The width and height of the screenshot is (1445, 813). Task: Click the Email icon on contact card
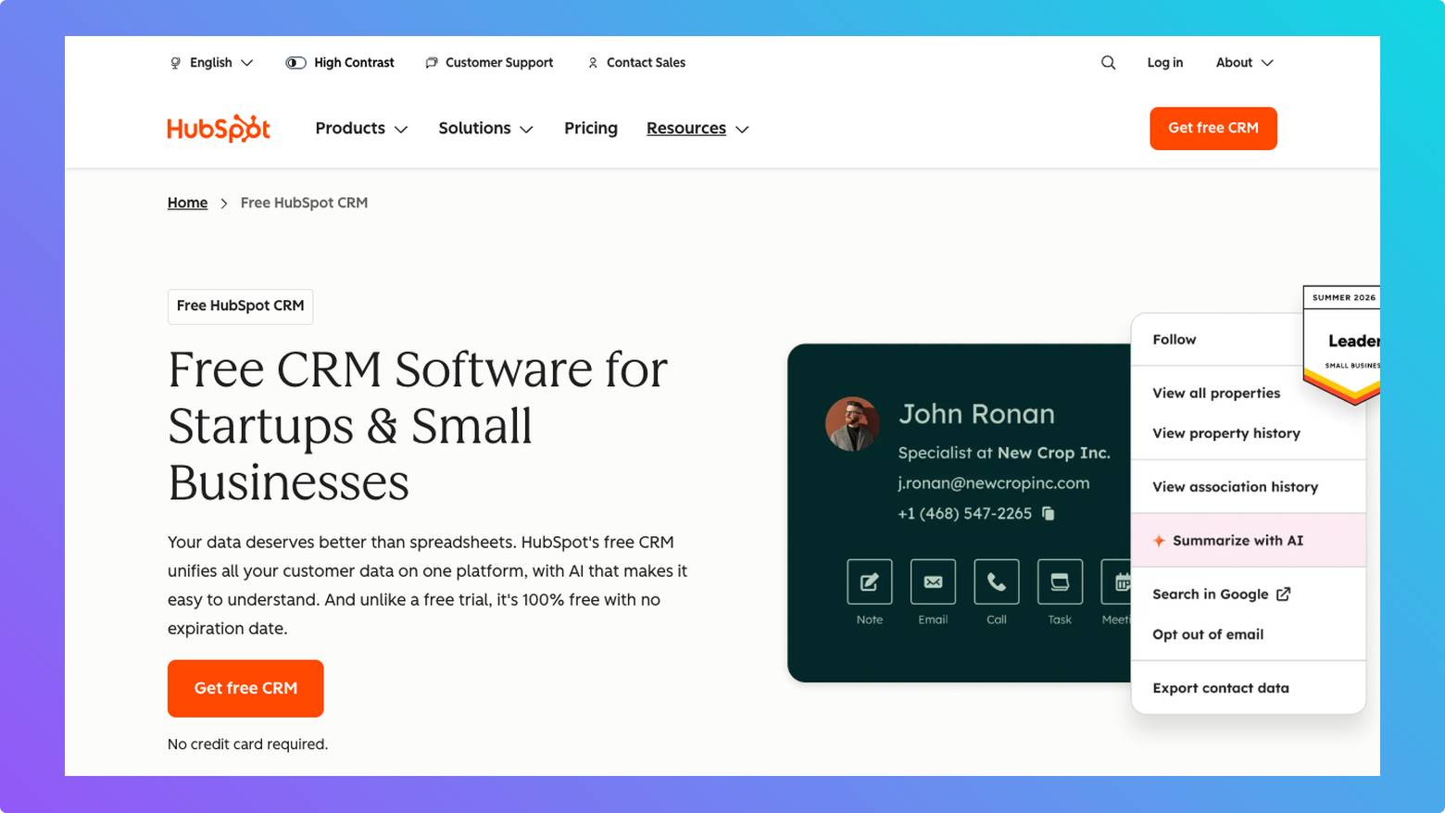tap(933, 582)
